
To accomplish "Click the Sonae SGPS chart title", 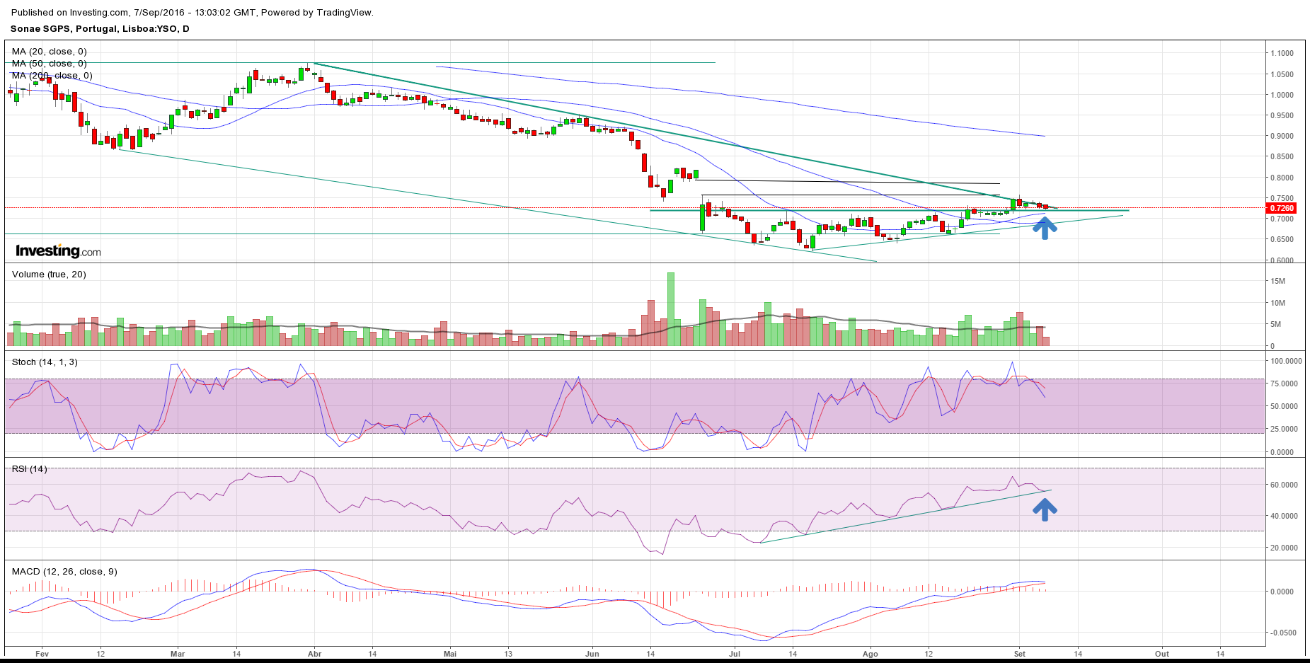I will tap(100, 29).
